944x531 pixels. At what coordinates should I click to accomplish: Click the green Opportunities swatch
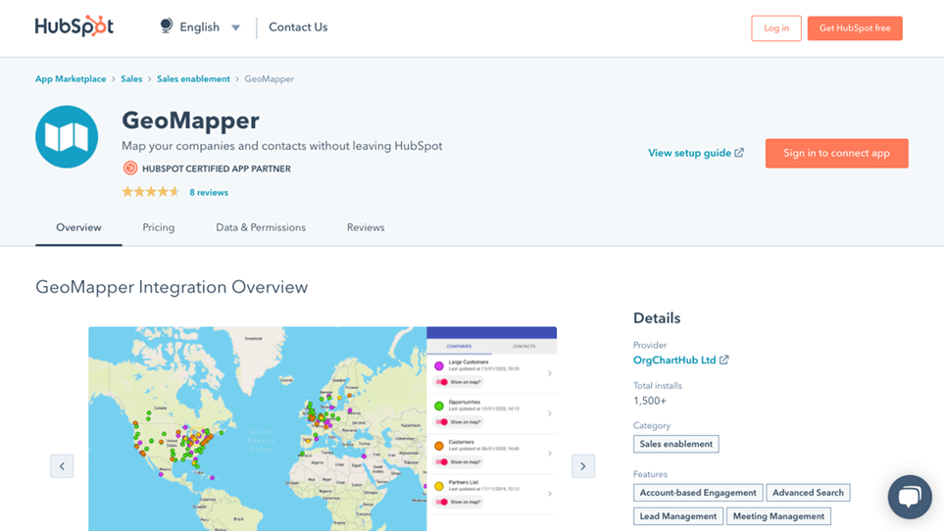click(x=439, y=406)
